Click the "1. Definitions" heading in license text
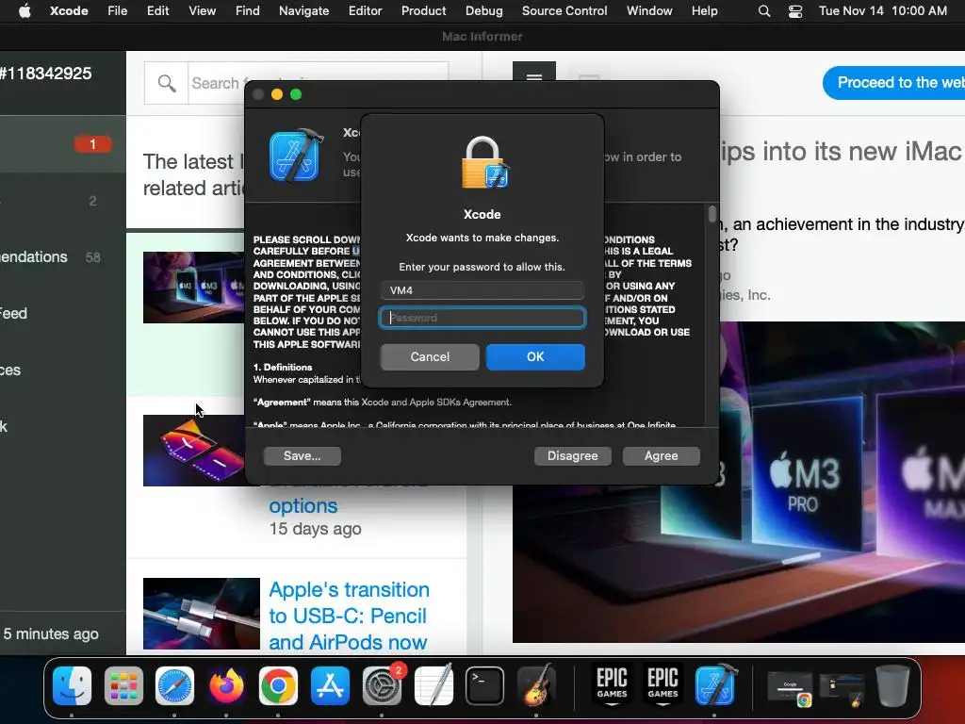This screenshot has width=965, height=724. pos(283,368)
